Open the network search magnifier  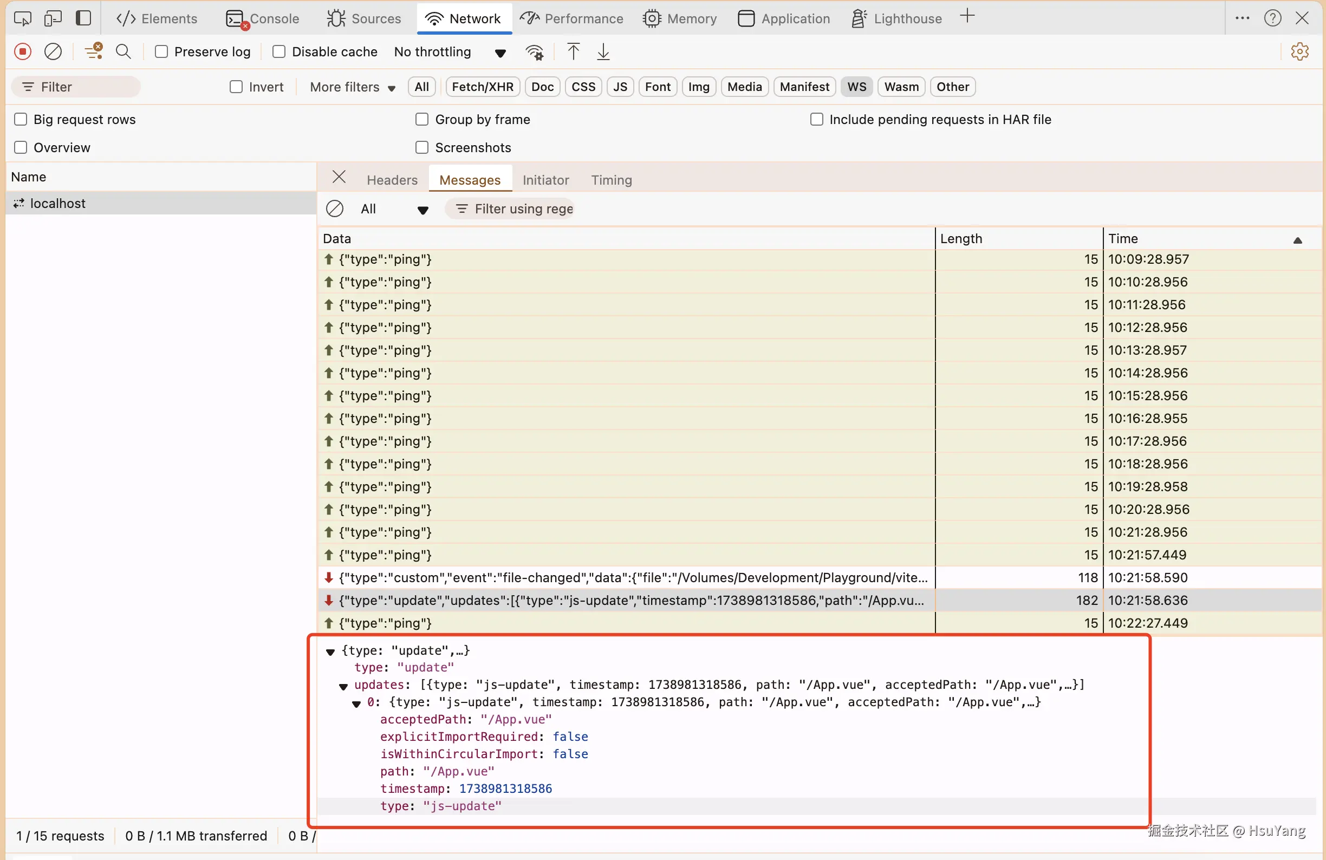pos(123,52)
